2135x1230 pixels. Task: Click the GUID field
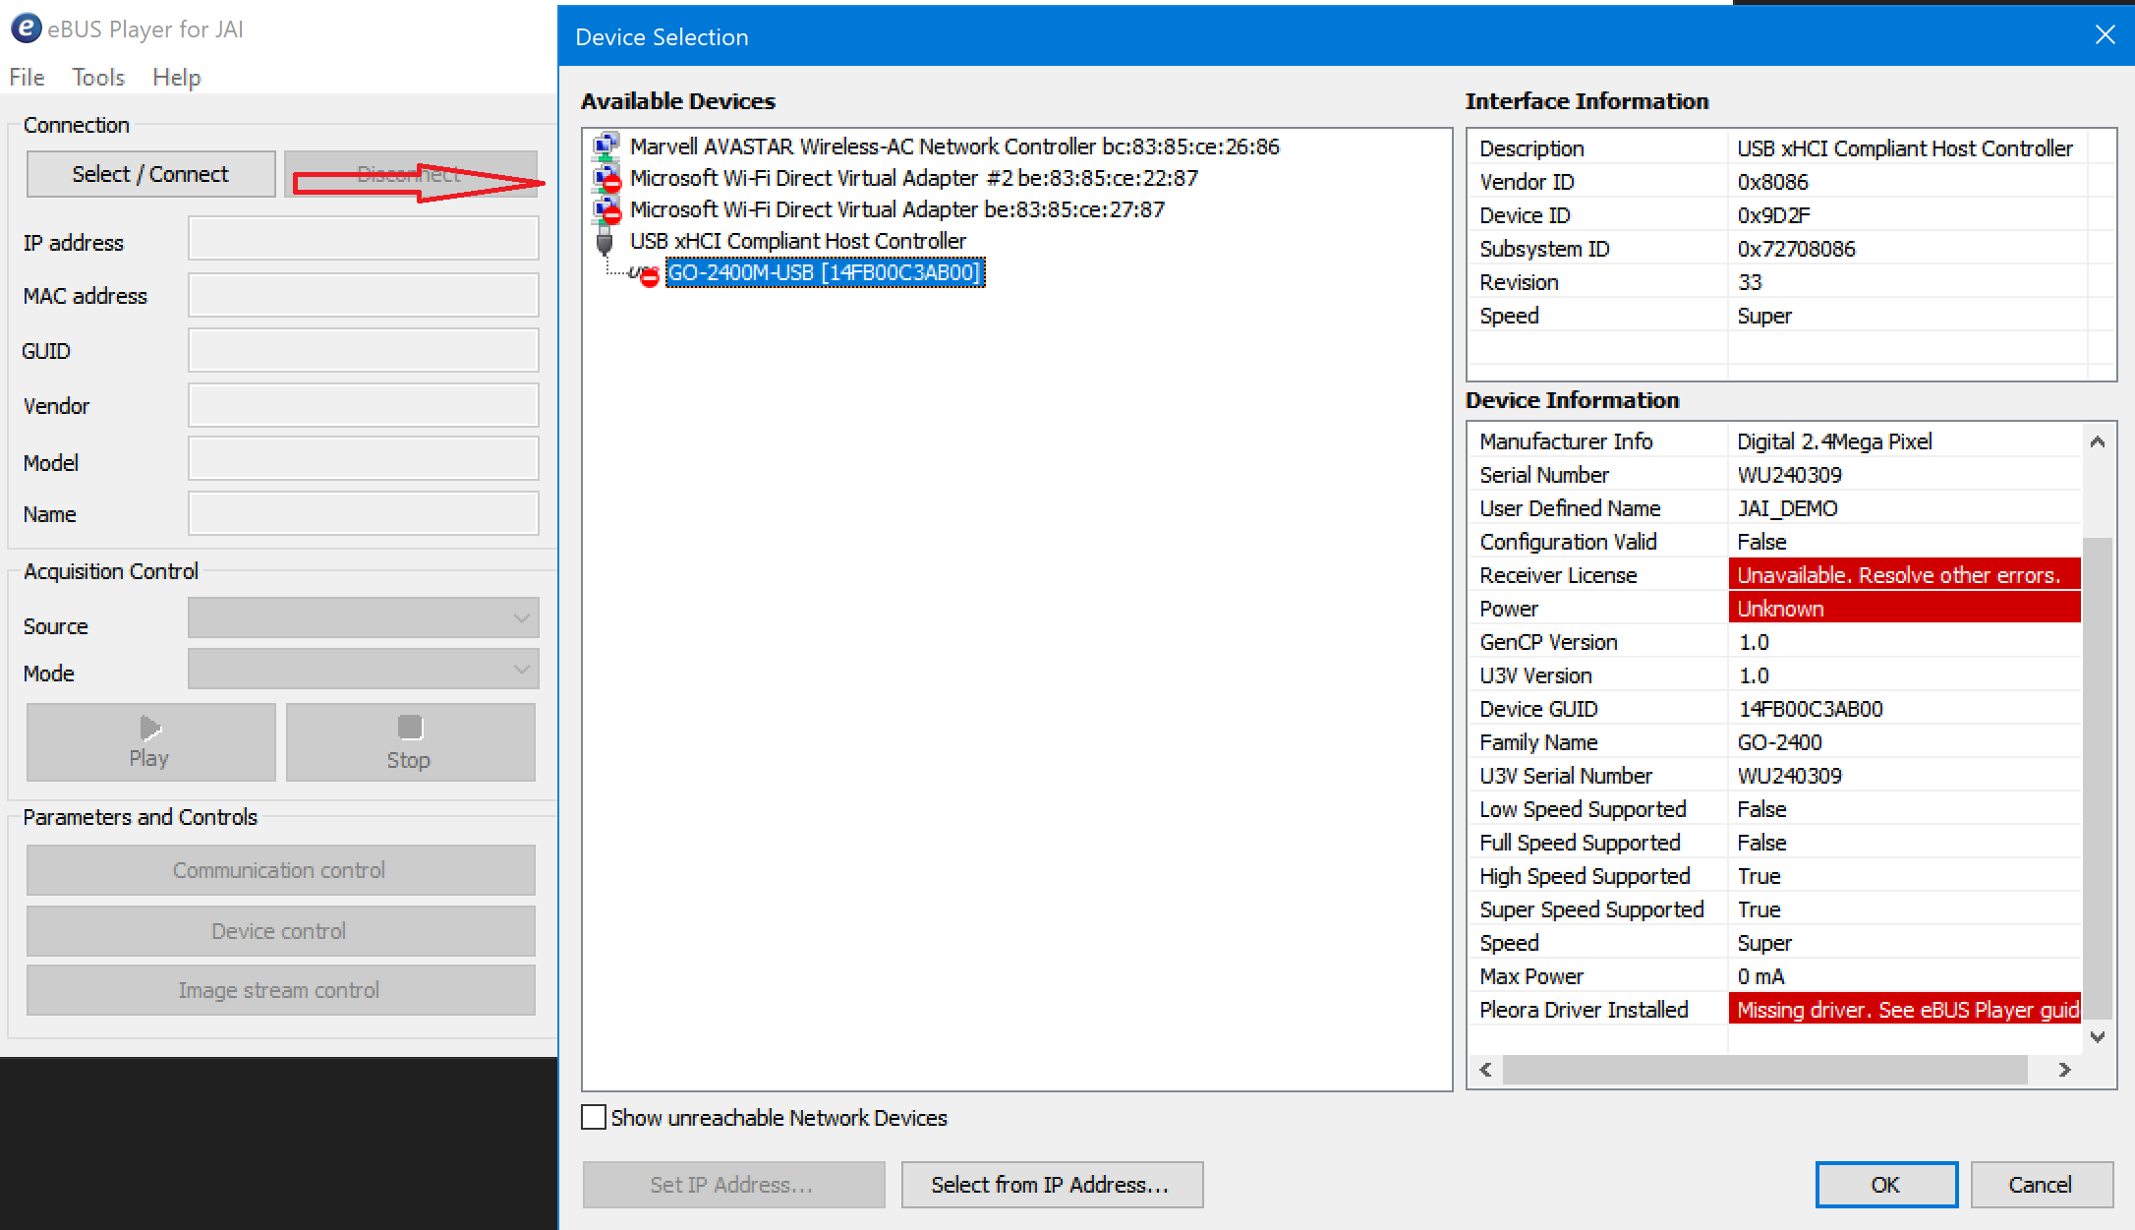(x=364, y=350)
